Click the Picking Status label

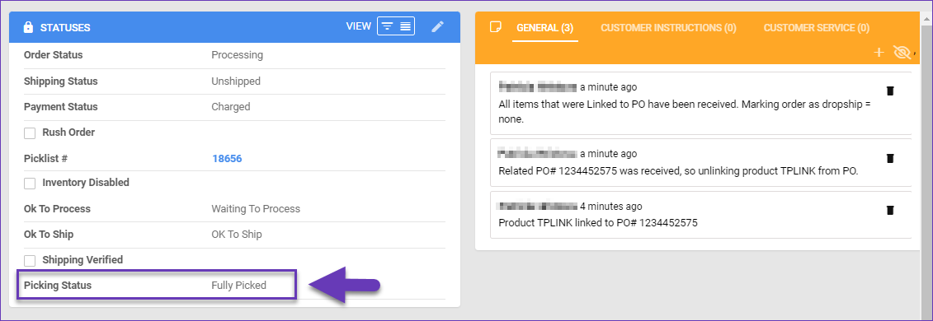click(x=58, y=286)
